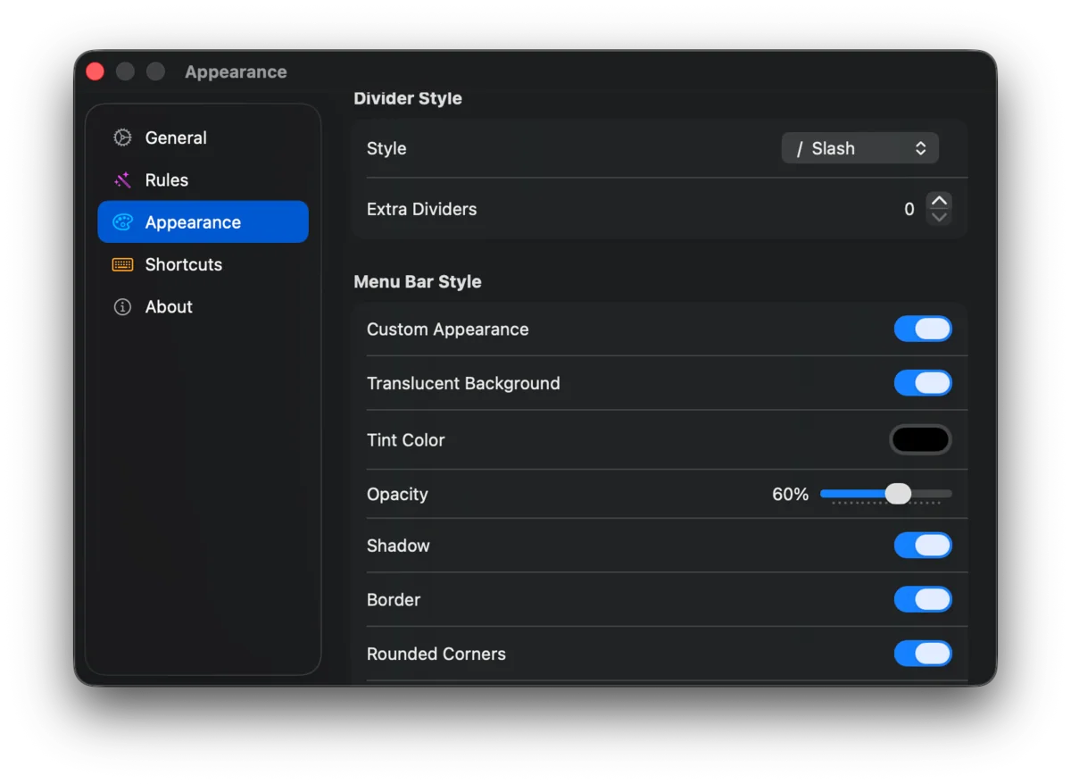
Task: Open the black Tint Color well
Action: 920,439
